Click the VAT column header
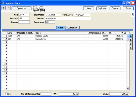 click(x=114, y=33)
